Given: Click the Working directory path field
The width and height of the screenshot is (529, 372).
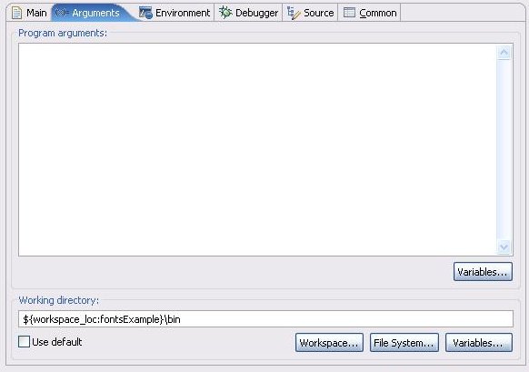Looking at the screenshot, I should click(x=265, y=319).
